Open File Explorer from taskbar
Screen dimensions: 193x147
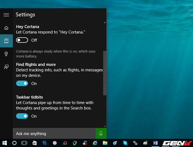[x=105, y=143]
